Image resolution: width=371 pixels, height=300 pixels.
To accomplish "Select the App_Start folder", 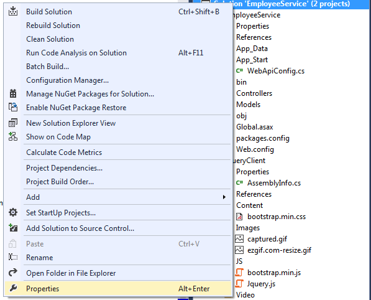I will tap(252, 60).
